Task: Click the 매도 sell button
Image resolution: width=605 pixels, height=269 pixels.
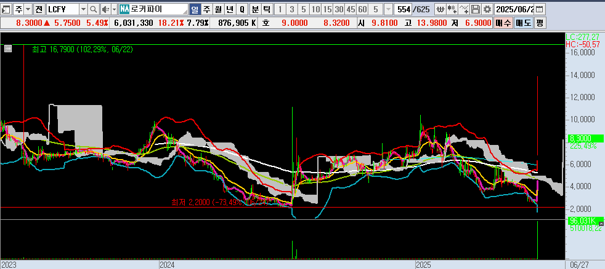Action: (523, 23)
